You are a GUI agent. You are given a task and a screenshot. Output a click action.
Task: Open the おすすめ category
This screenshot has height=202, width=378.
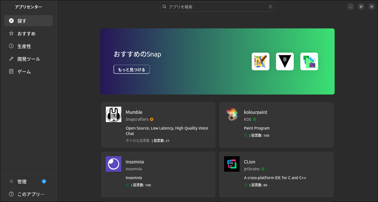[28, 33]
